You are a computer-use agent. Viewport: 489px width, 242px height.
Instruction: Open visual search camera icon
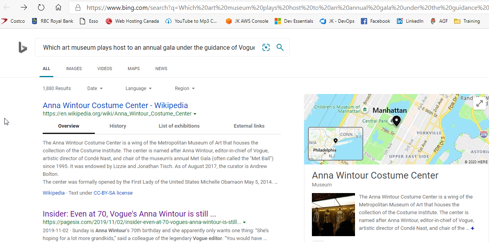coord(266,47)
